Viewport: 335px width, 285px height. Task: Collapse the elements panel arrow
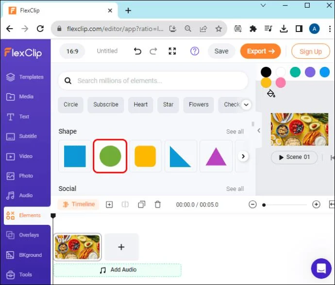point(259,130)
